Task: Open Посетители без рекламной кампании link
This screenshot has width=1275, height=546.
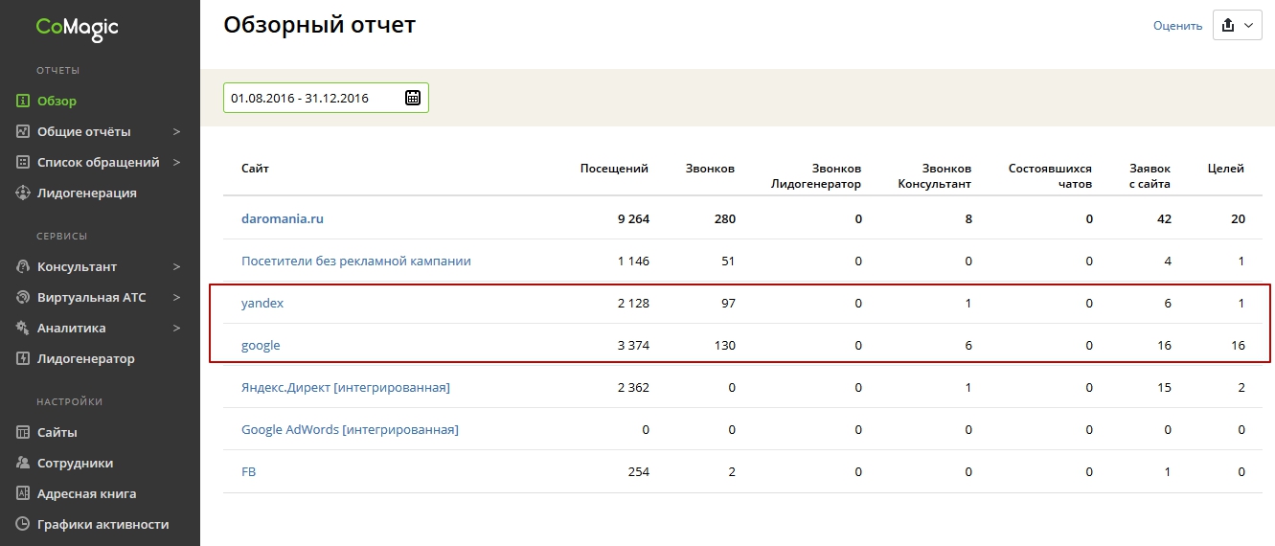Action: click(356, 261)
